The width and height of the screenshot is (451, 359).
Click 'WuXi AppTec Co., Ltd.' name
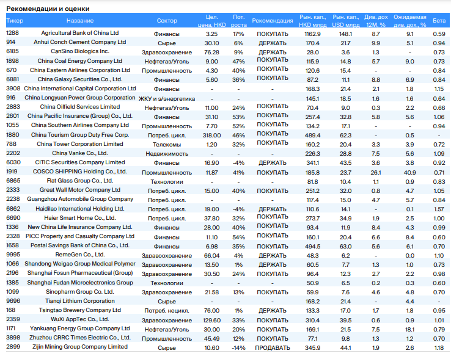tap(80, 320)
